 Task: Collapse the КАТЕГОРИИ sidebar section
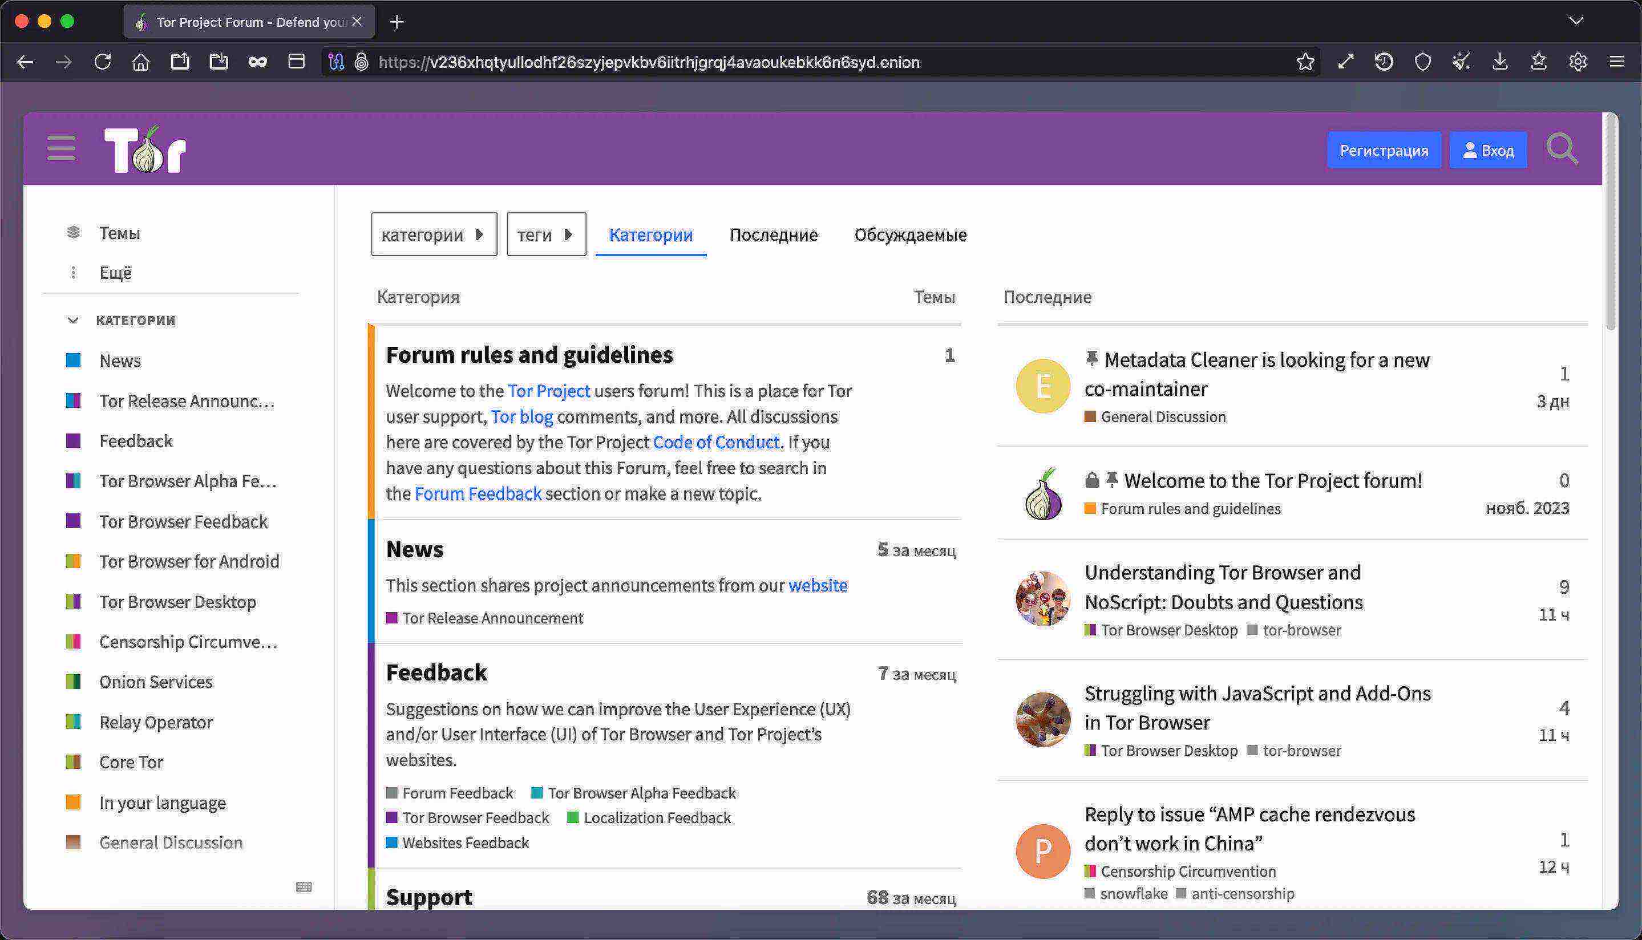[122, 320]
